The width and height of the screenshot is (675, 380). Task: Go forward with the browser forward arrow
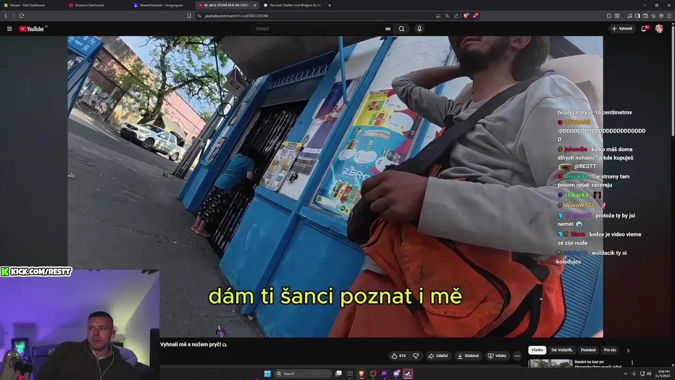click(14, 16)
